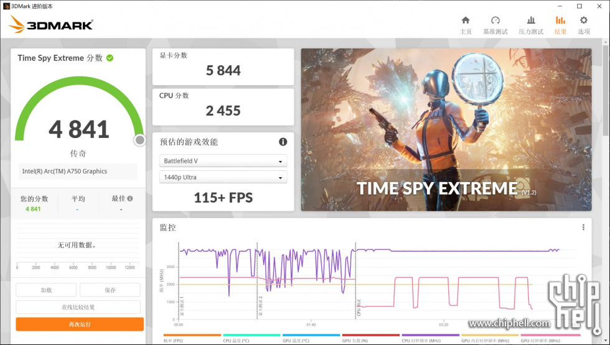
Task: Click the CPU score 2 455
Action: pyautogui.click(x=223, y=111)
